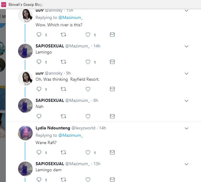The width and height of the screenshot is (201, 182).
Task: Open @Mazimum_ mention link in Lydia's reply
Action: click(x=71, y=135)
